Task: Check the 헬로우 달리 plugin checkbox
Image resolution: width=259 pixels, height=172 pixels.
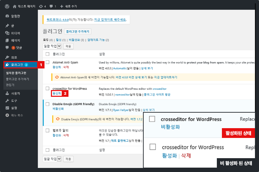Action: click(x=48, y=131)
